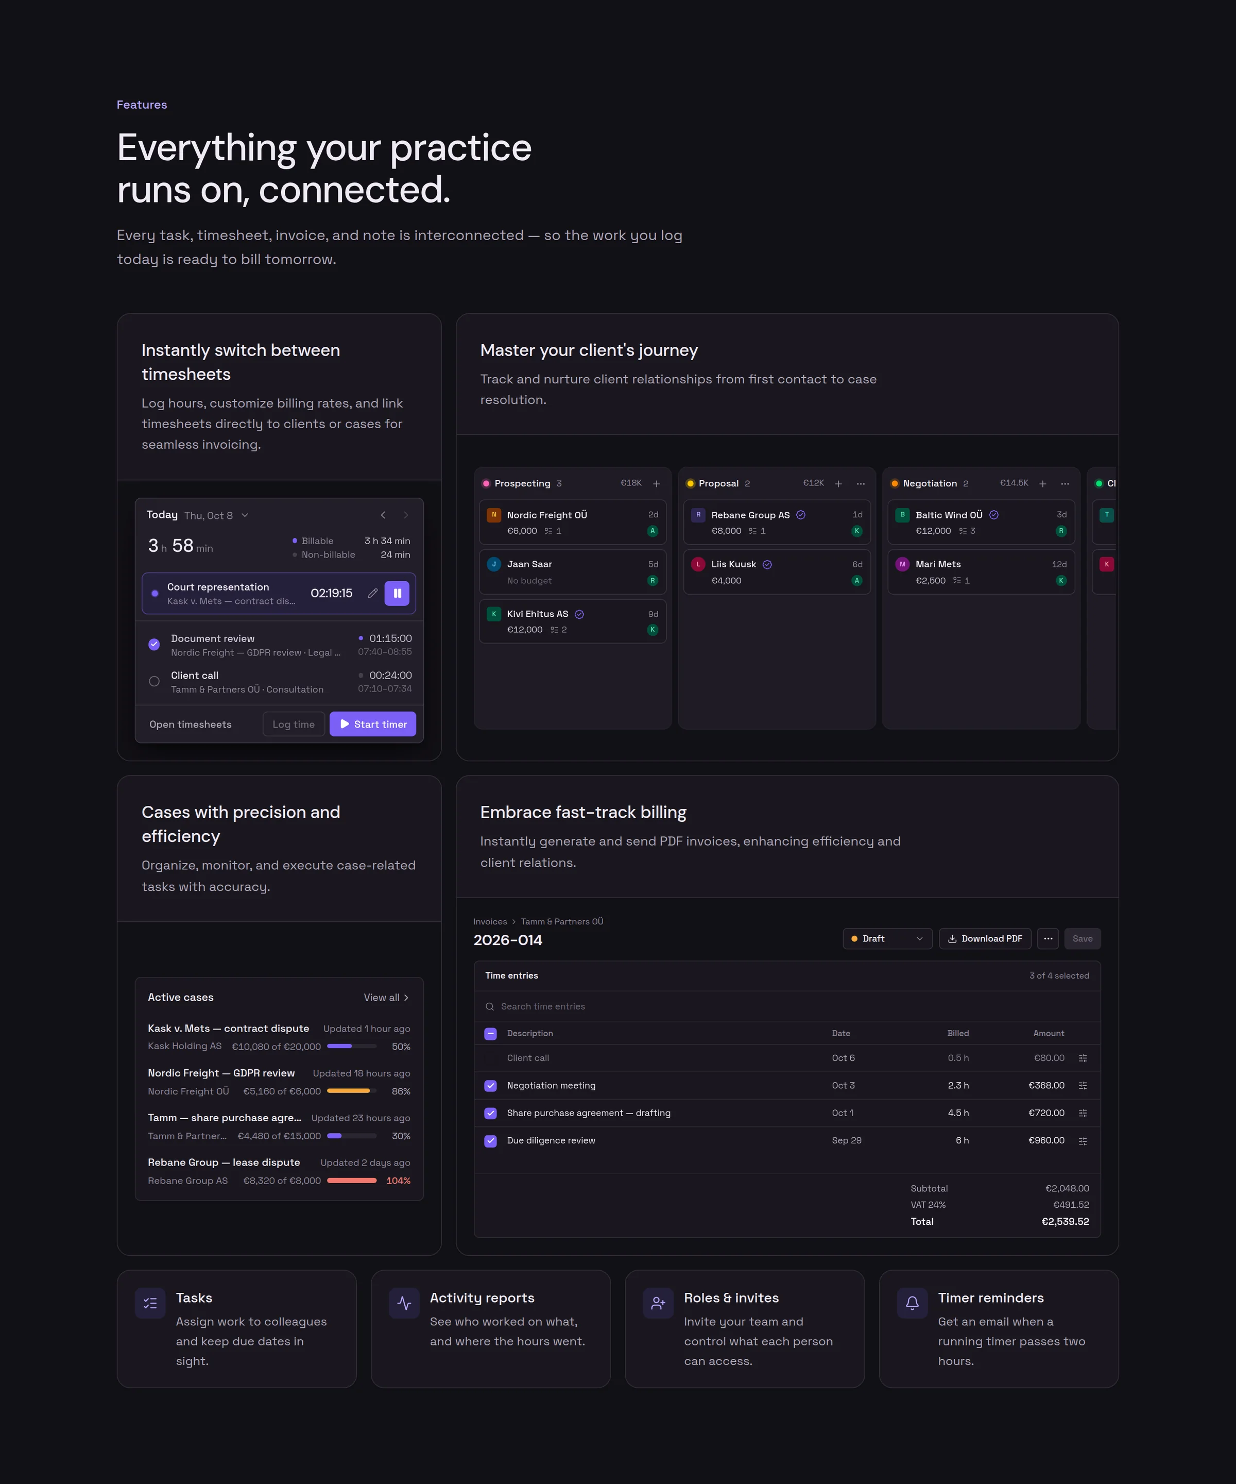Screen dimensions: 1236x1484
Task: Open the invoice three-dot options button
Action: click(1048, 938)
